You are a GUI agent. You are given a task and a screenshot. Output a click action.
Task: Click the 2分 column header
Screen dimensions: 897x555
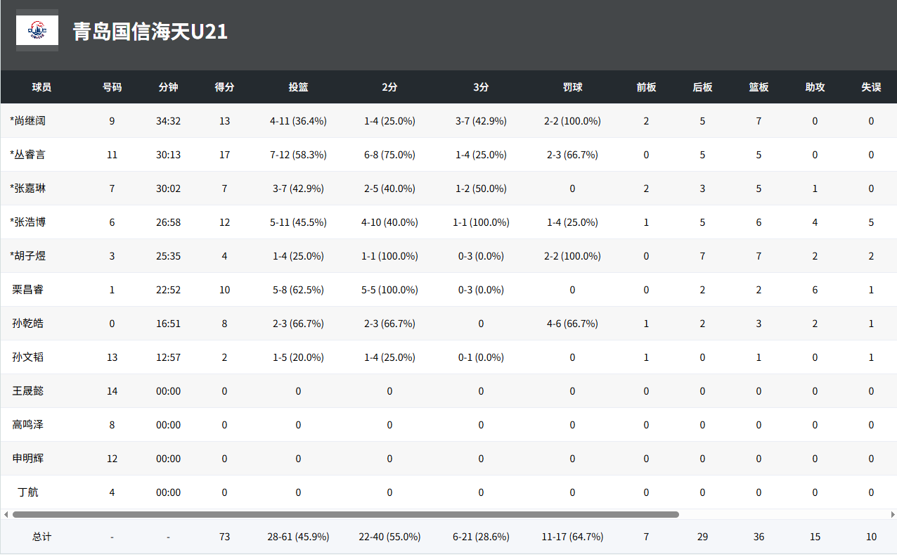point(389,87)
